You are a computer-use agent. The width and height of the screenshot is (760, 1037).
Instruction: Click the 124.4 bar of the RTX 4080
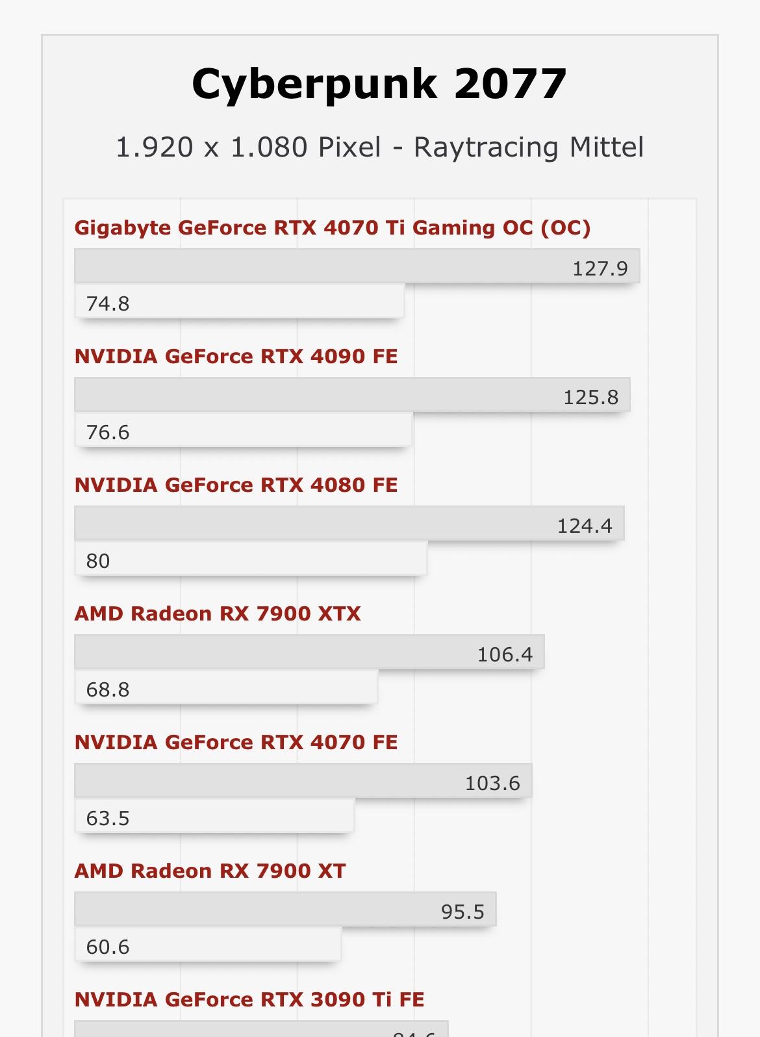[349, 524]
